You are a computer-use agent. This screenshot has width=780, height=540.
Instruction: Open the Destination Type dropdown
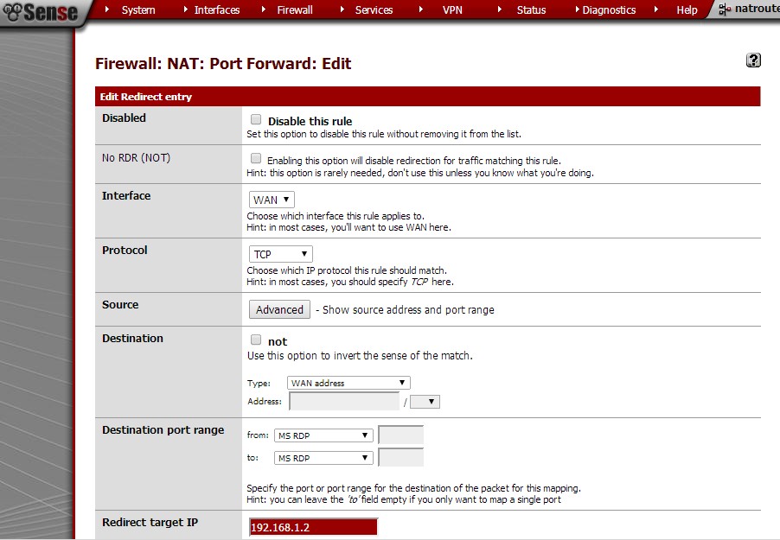click(349, 383)
